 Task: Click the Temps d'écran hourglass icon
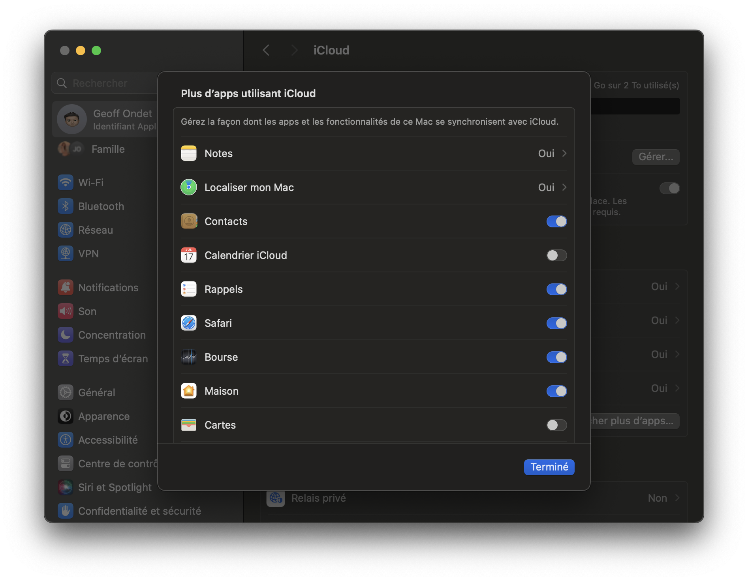pos(66,358)
